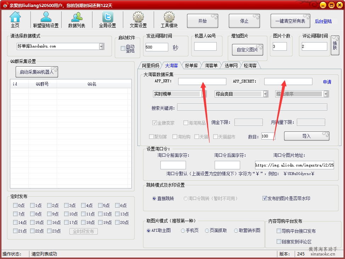The image size is (345, 259).
Task: Expand the 综合类目 category dropdown
Action: click(x=265, y=94)
